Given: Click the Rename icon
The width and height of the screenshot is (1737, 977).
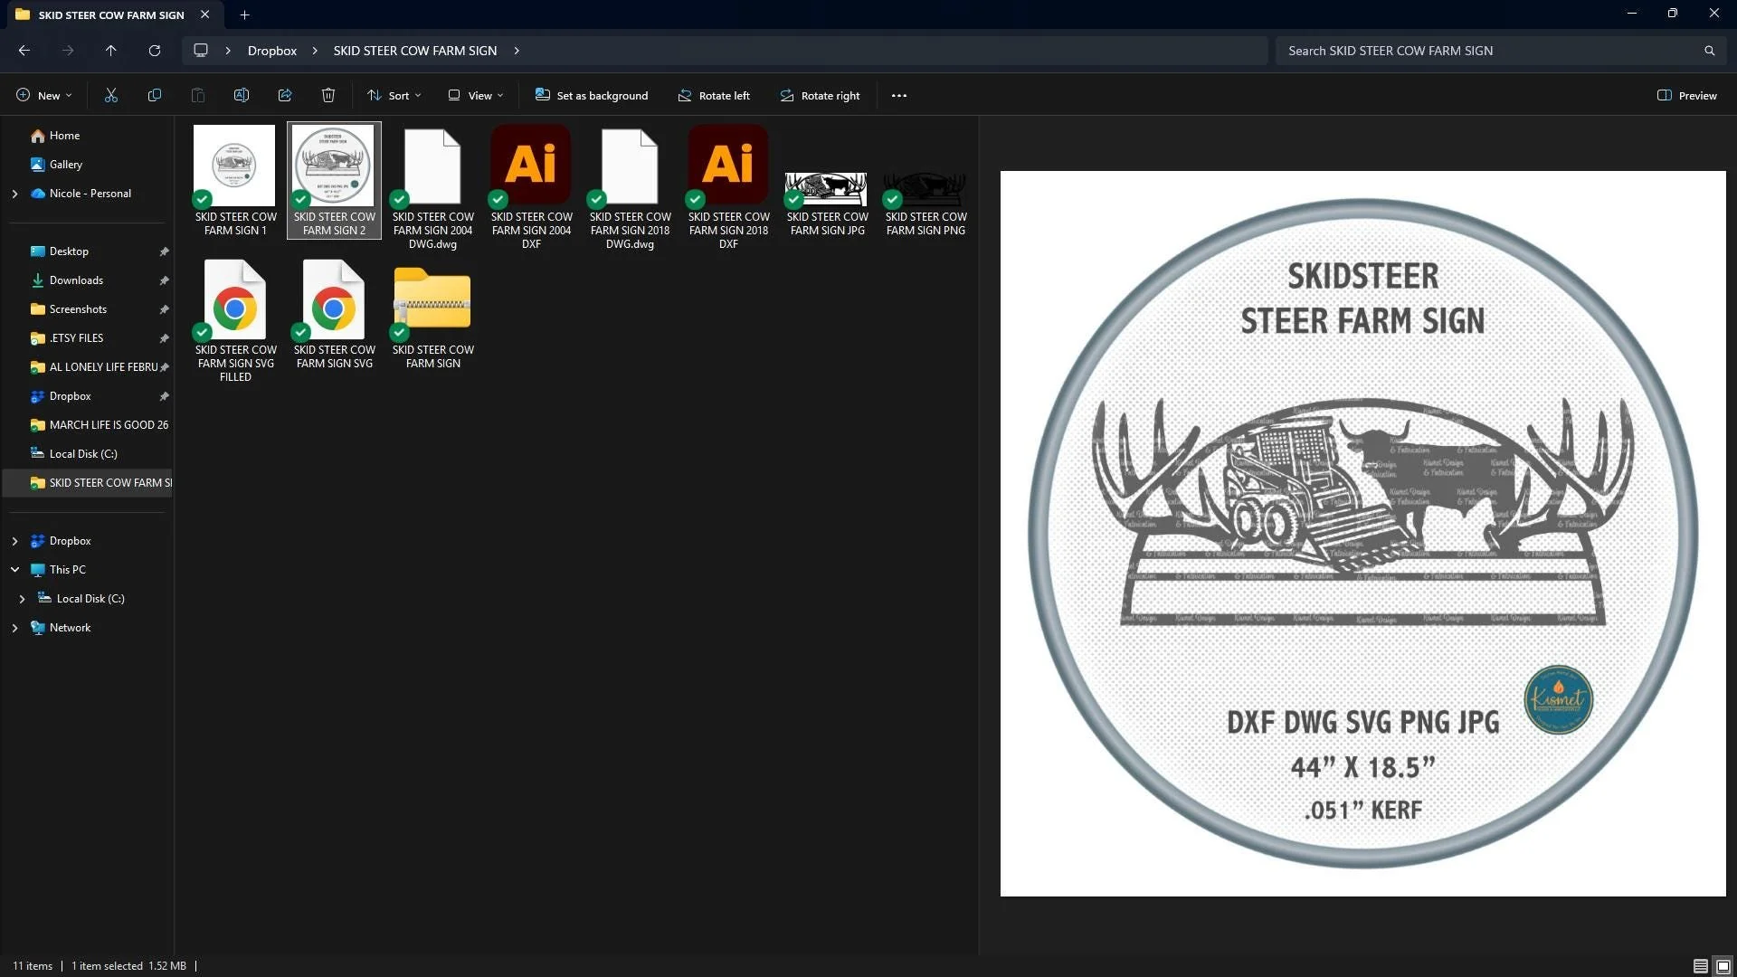Looking at the screenshot, I should 242,95.
